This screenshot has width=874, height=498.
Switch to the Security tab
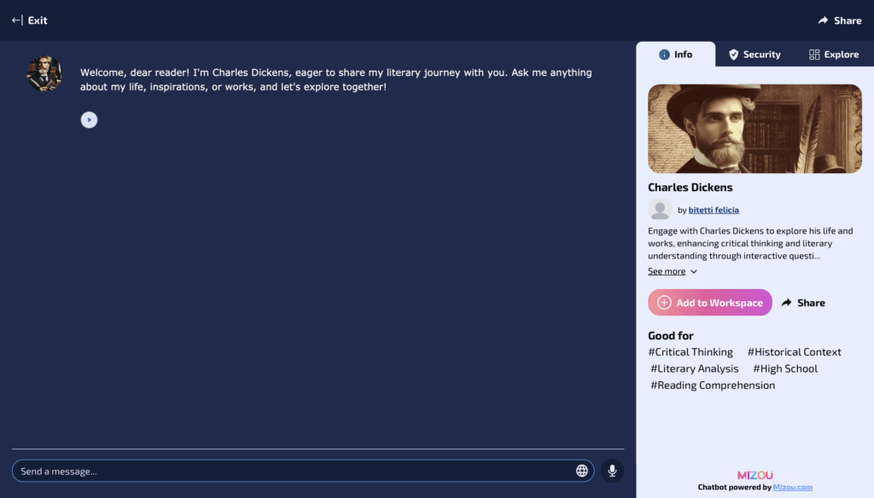point(755,54)
